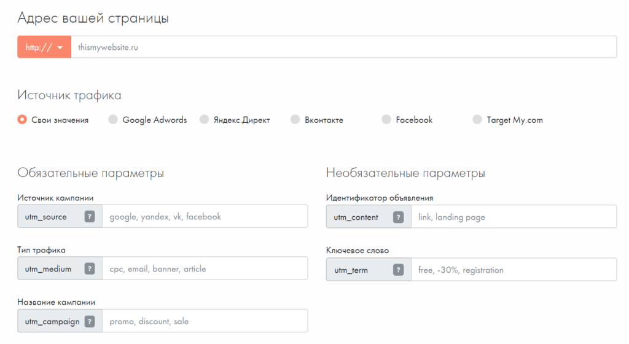Choose the Яндекс.Директ radio option

[205, 120]
